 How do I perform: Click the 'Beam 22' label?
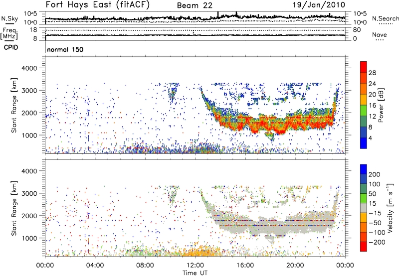coord(195,5)
